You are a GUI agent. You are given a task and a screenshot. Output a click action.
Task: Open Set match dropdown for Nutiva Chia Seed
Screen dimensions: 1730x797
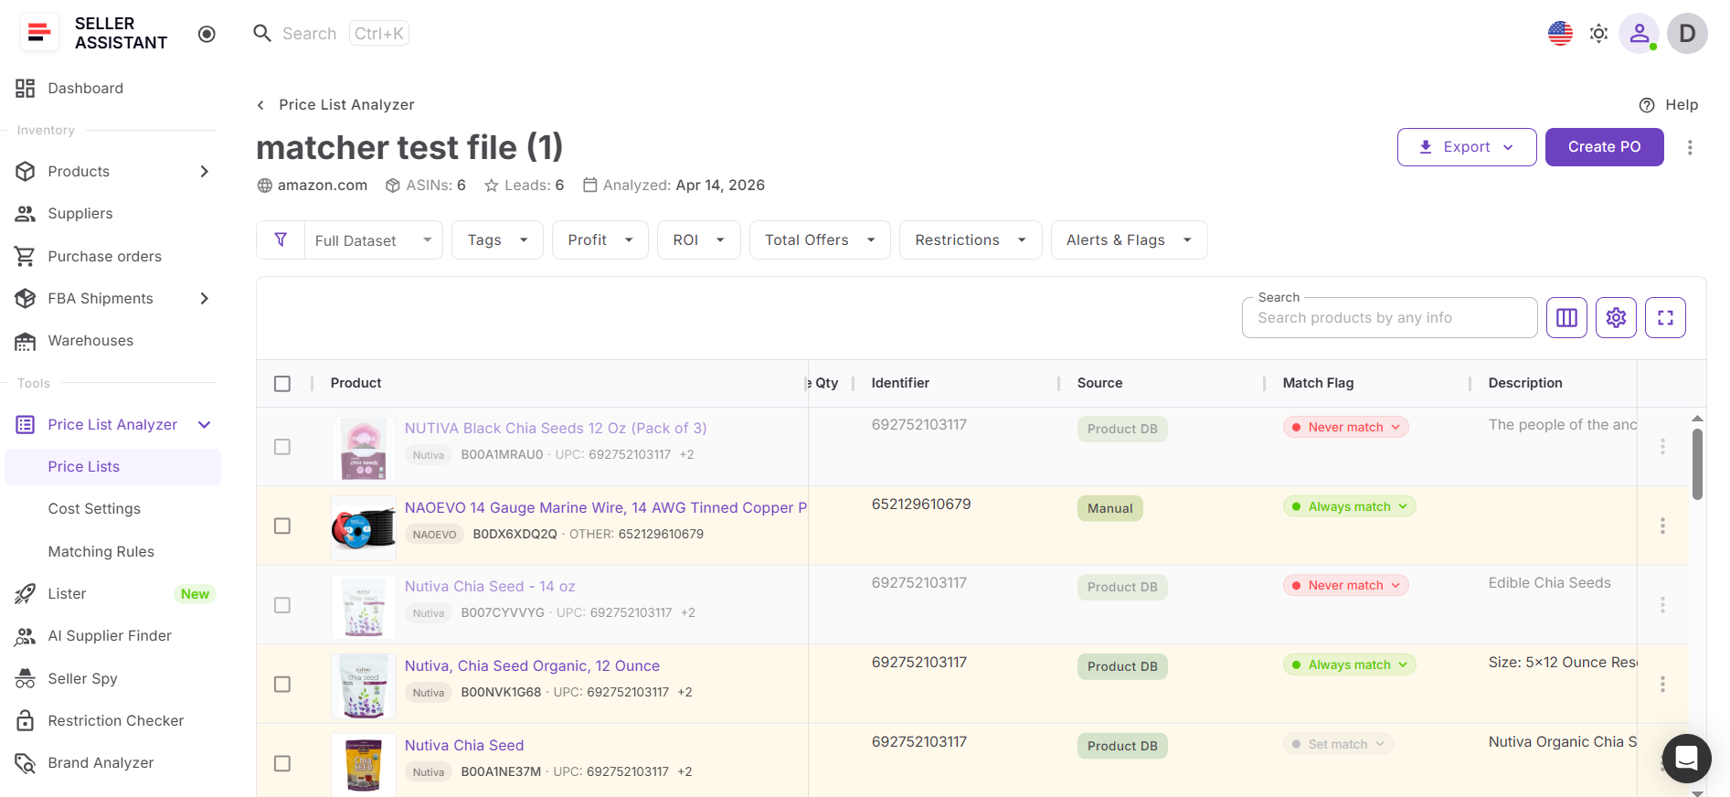pyautogui.click(x=1338, y=744)
